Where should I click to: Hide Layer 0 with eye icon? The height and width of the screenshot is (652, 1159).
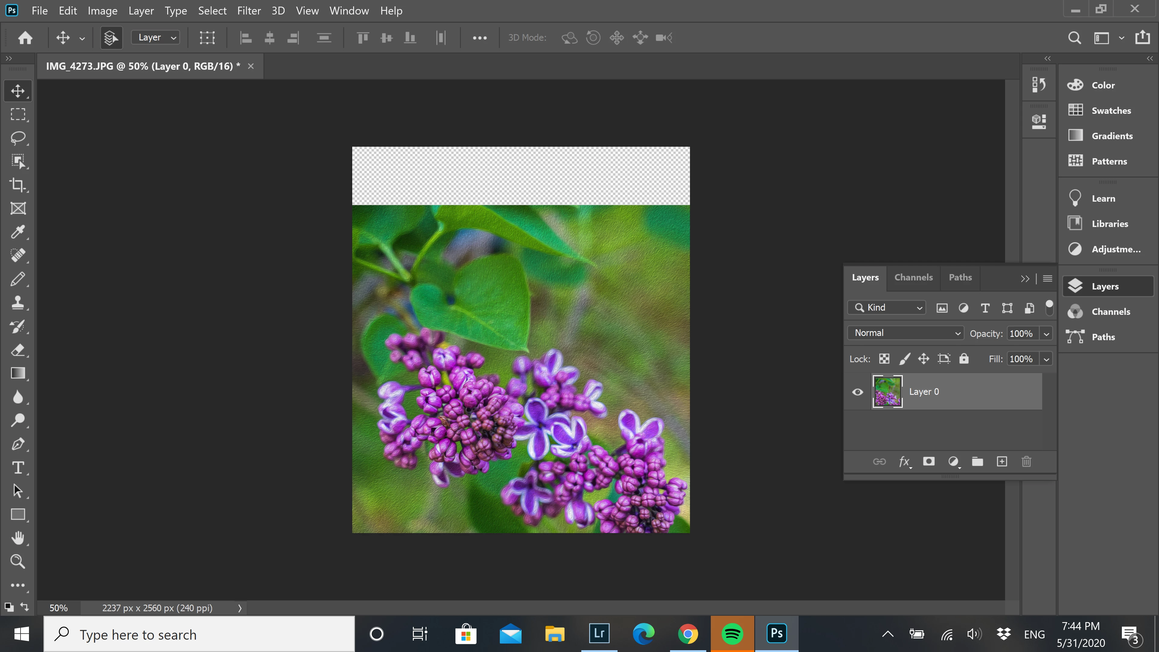tap(857, 392)
